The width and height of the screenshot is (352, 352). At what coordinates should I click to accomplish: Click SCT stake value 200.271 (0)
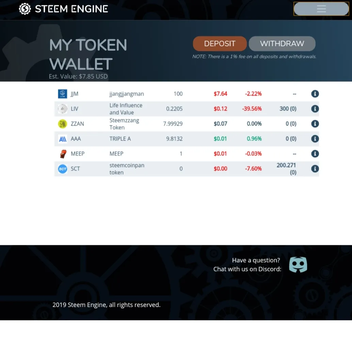[x=286, y=169]
